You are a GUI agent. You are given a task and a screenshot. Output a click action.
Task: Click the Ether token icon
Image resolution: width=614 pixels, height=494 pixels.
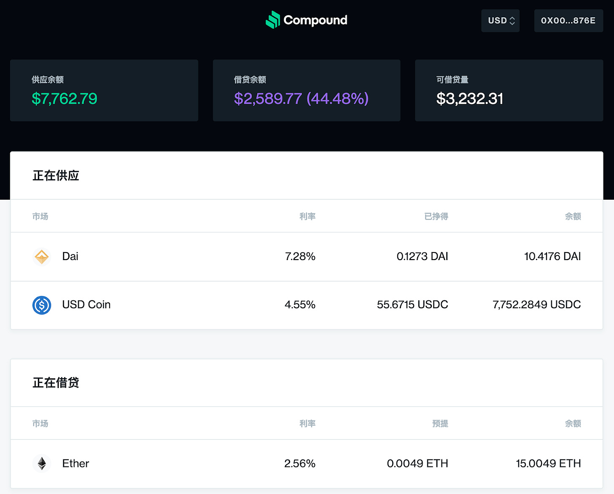pos(42,464)
